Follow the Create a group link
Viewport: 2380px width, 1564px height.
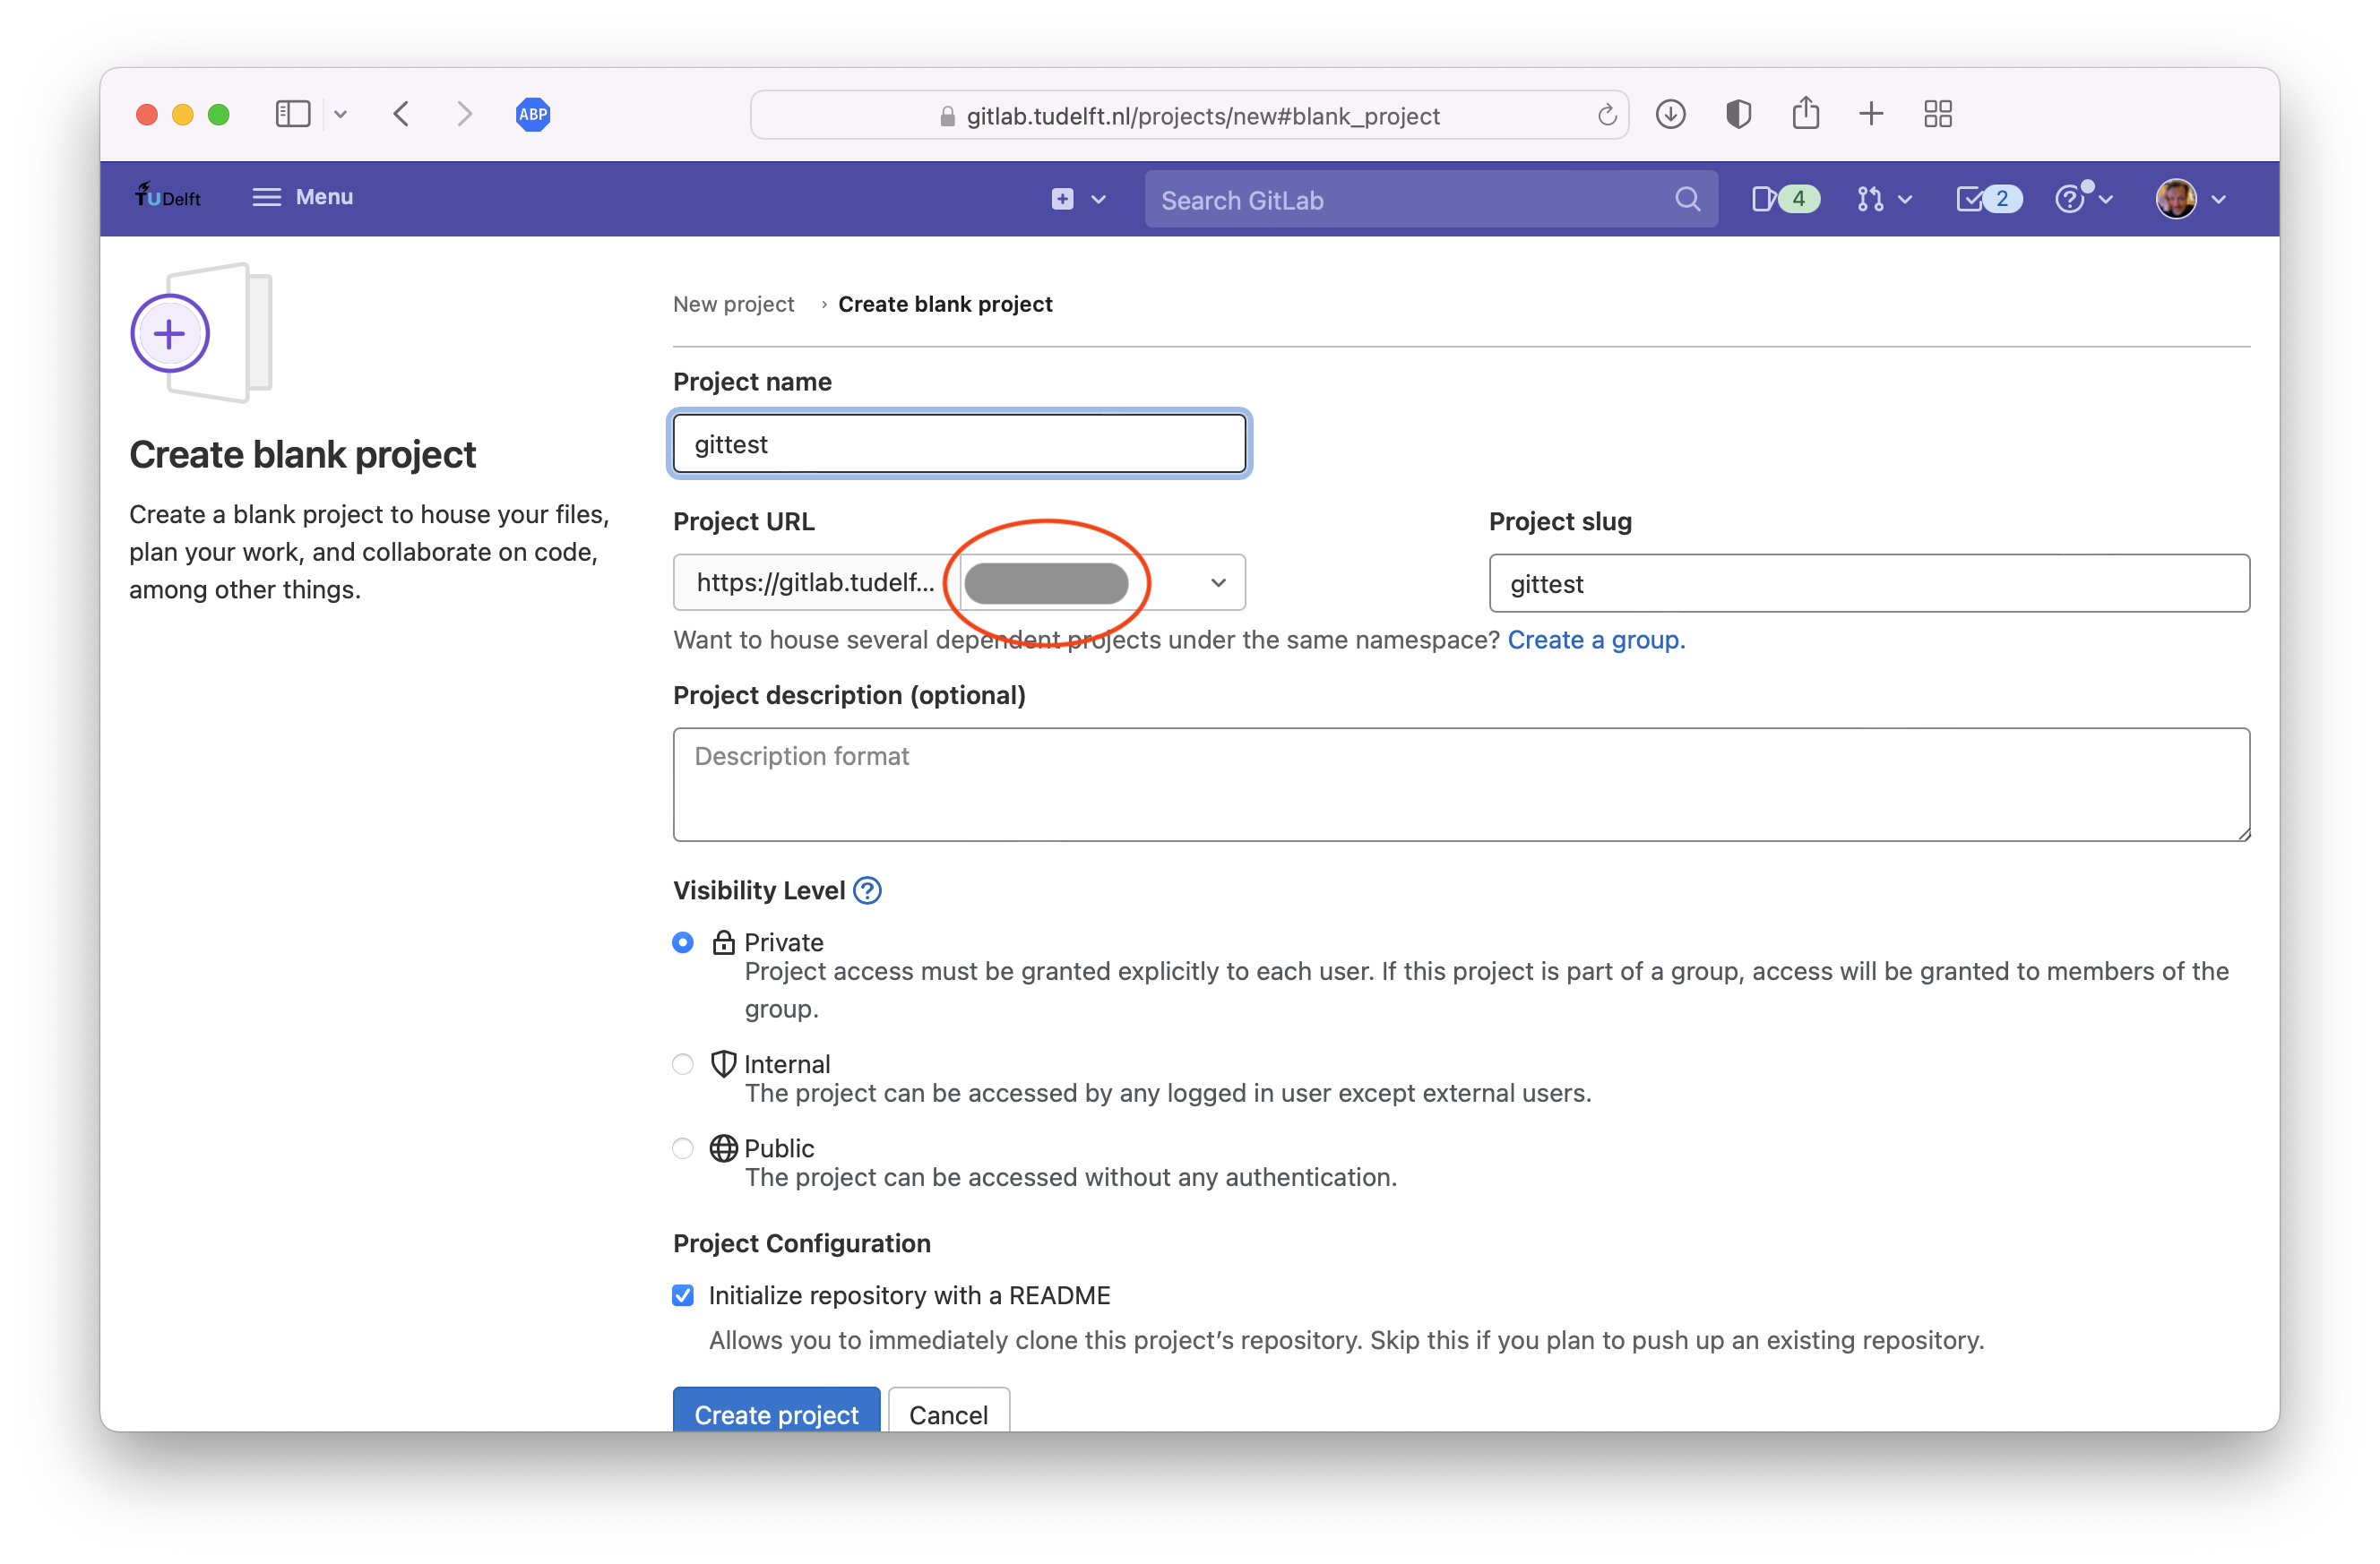point(1596,640)
